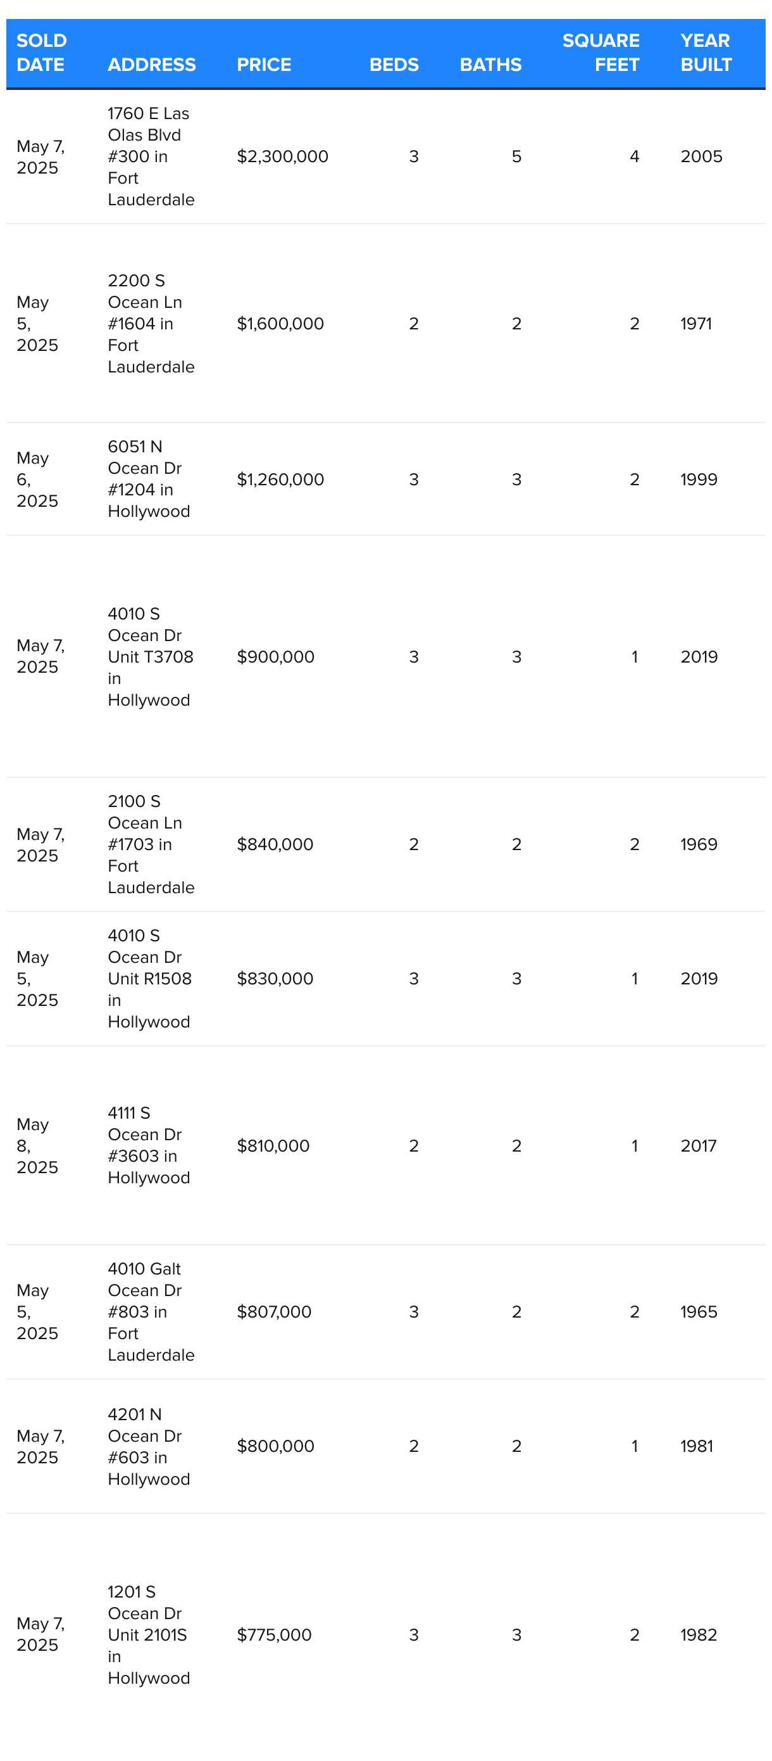The height and width of the screenshot is (1761, 772).
Task: Open the 4010 Galt Ocean Dr #803 entry
Action: click(x=151, y=1312)
